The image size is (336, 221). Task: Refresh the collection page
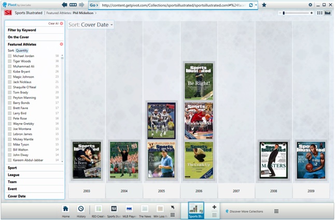point(251,5)
